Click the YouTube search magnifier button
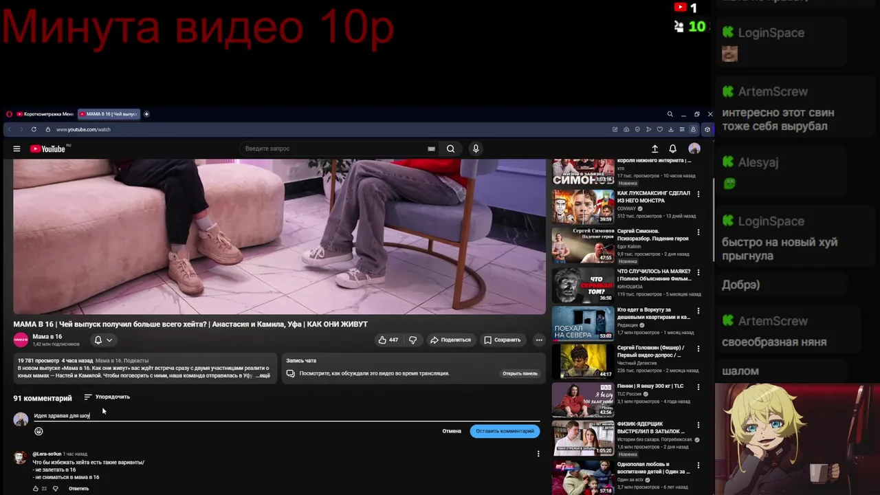 (x=450, y=148)
